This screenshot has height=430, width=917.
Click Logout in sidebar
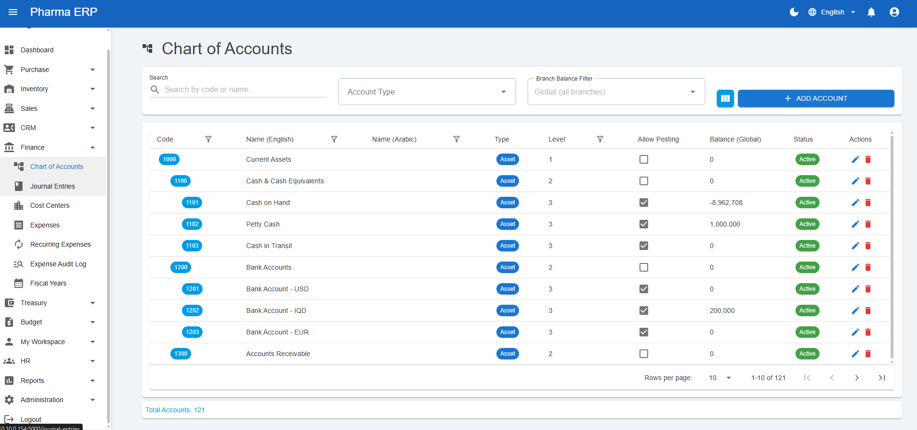tap(53, 419)
